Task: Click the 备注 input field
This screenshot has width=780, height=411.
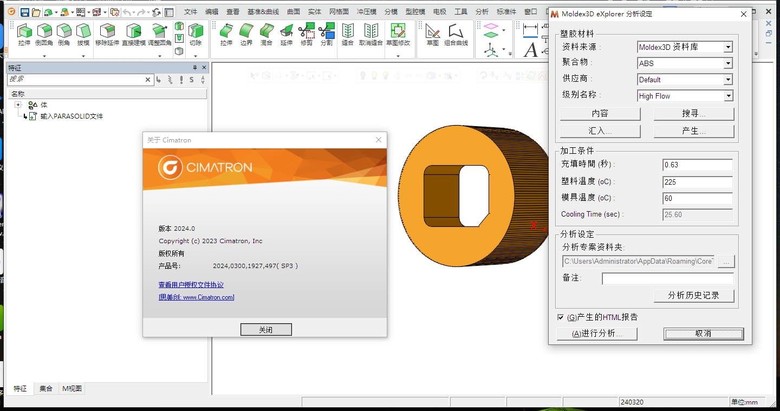Action: pos(668,278)
